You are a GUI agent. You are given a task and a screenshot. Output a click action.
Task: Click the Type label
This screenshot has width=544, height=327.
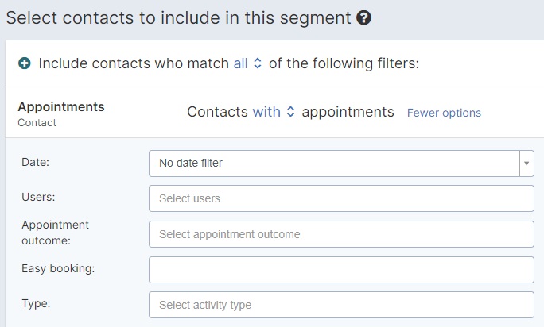[x=36, y=303]
